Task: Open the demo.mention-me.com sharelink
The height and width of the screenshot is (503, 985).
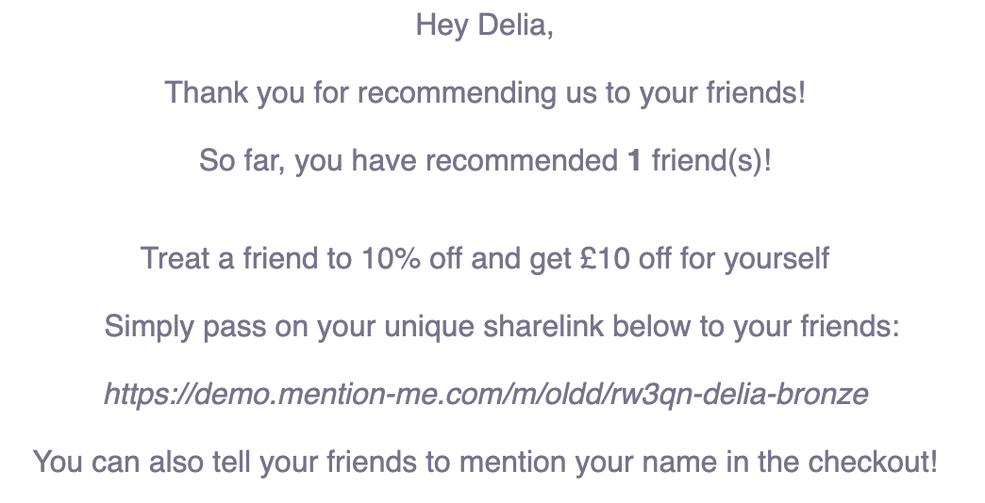Action: click(486, 394)
